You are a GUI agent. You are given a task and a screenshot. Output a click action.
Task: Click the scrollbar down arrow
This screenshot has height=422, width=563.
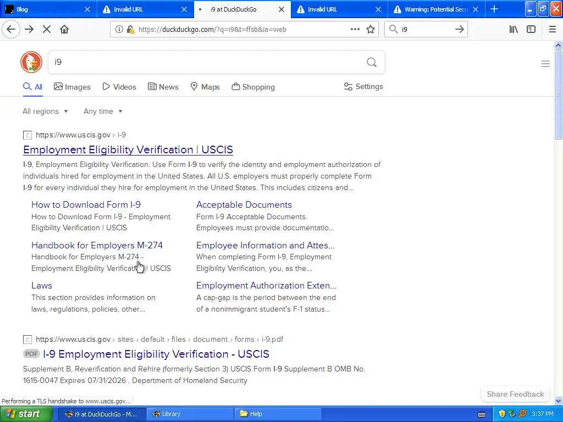558,401
